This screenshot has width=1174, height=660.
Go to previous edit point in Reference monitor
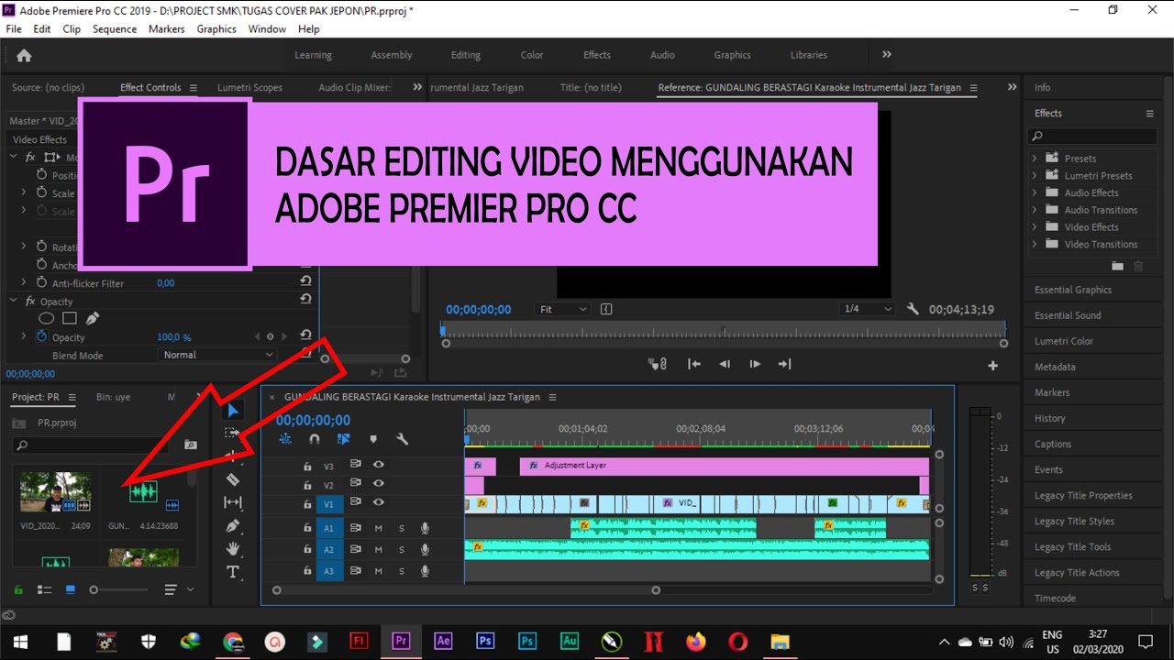tap(694, 364)
